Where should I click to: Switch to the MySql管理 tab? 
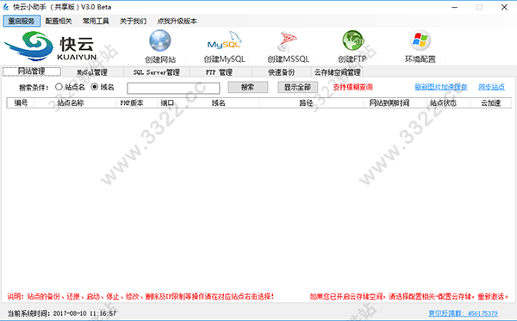[92, 72]
